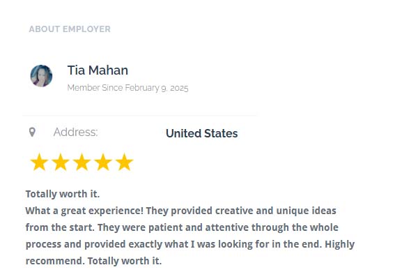The image size is (418, 279).
Task: Select the Address: field label
Action: (76, 132)
